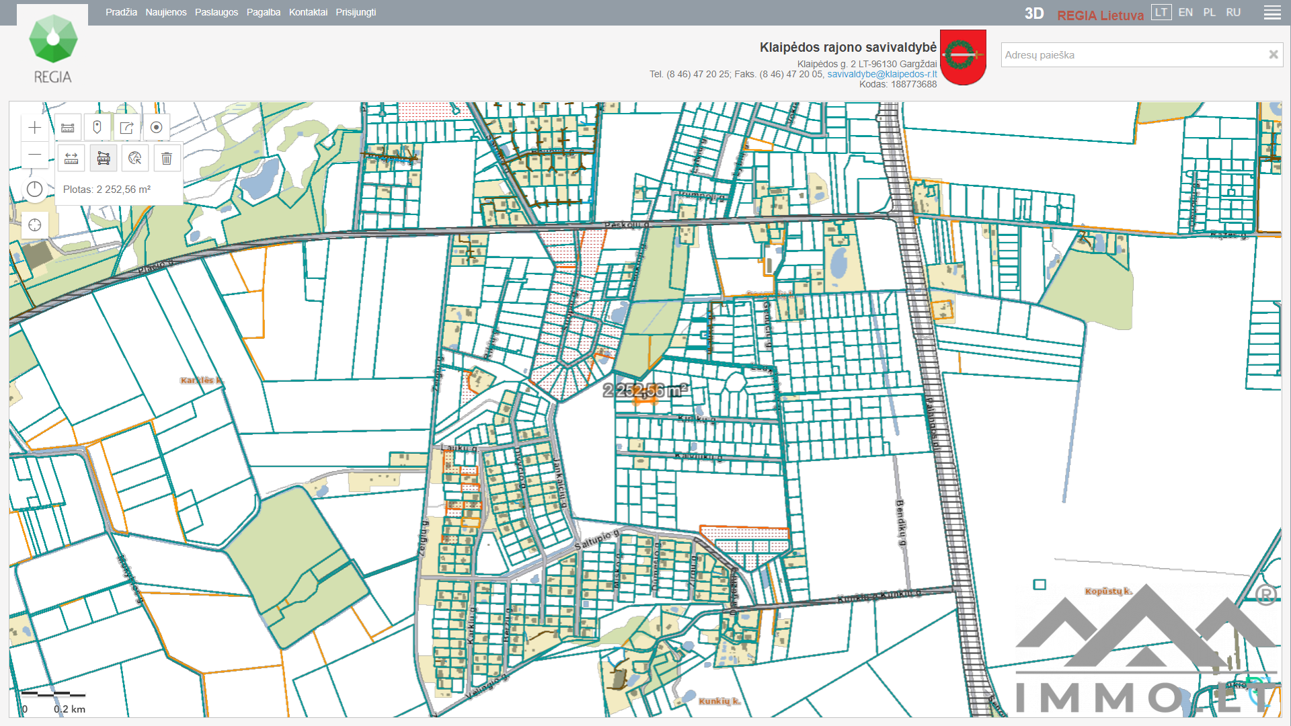Click the circled dot toolbar icon
This screenshot has width=1291, height=726.
click(x=157, y=128)
